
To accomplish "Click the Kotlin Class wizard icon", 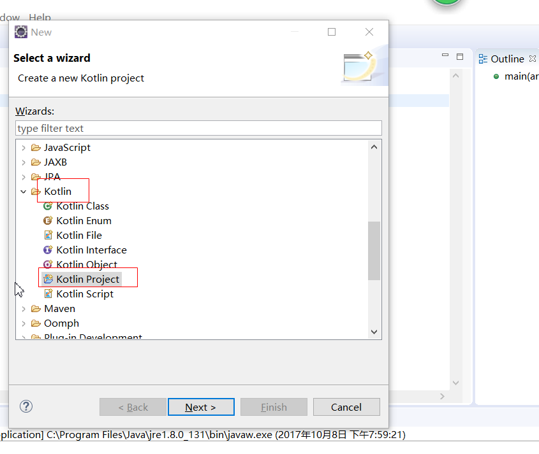I will coord(48,206).
